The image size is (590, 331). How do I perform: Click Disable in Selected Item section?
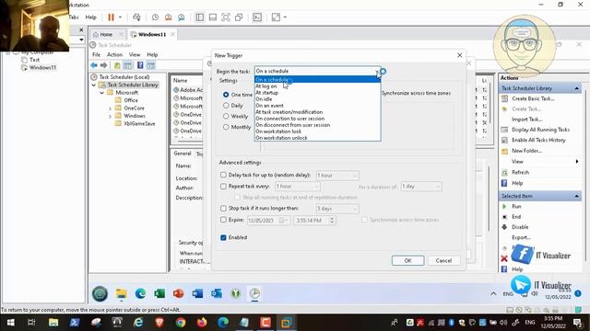[520, 227]
